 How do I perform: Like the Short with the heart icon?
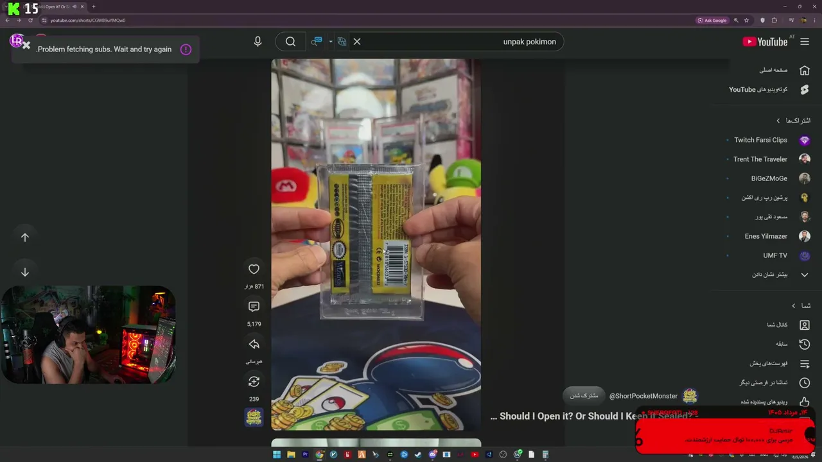point(254,269)
